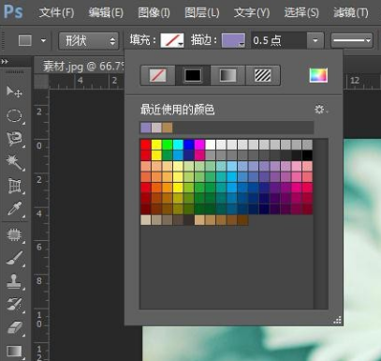
Task: Pick the pure blue swatch in top row
Action: 189,144
